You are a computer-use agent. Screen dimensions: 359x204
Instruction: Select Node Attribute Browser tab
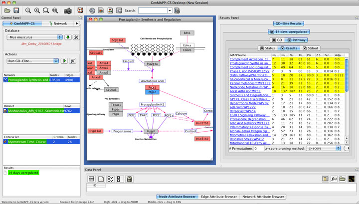177,197
